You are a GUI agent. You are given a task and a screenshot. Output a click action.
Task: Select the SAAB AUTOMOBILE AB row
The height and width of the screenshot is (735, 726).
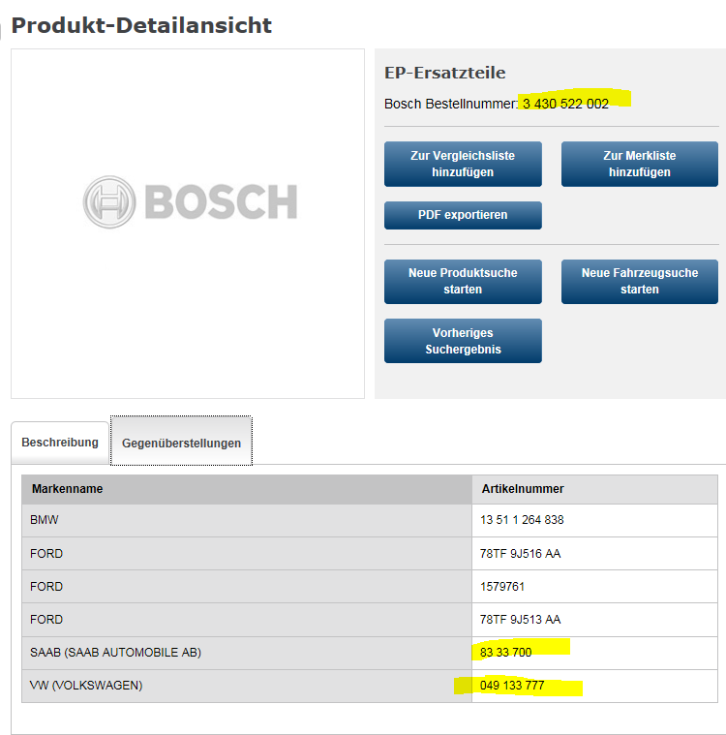point(370,653)
